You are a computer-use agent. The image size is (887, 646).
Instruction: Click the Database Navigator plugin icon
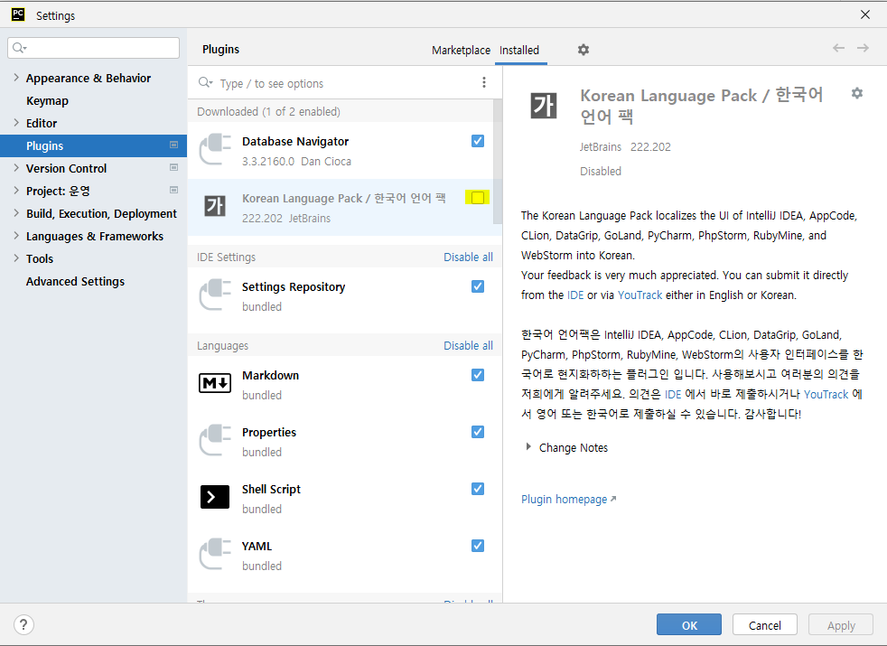click(x=215, y=150)
